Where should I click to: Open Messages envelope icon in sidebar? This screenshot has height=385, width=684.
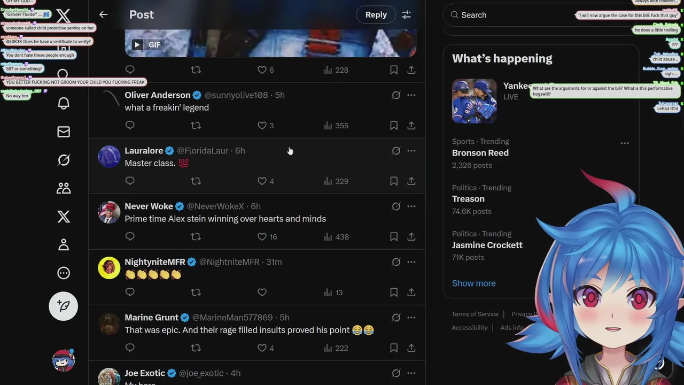(64, 132)
